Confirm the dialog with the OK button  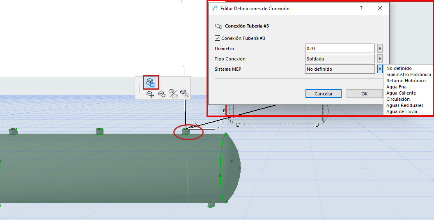pyautogui.click(x=364, y=94)
